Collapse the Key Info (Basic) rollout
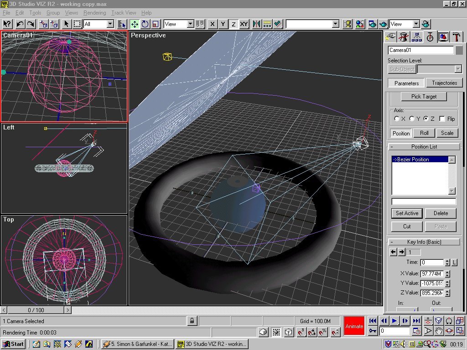467x350 pixels. point(392,242)
